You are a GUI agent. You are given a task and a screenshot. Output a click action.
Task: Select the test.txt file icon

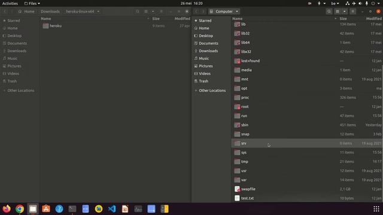[237, 198]
